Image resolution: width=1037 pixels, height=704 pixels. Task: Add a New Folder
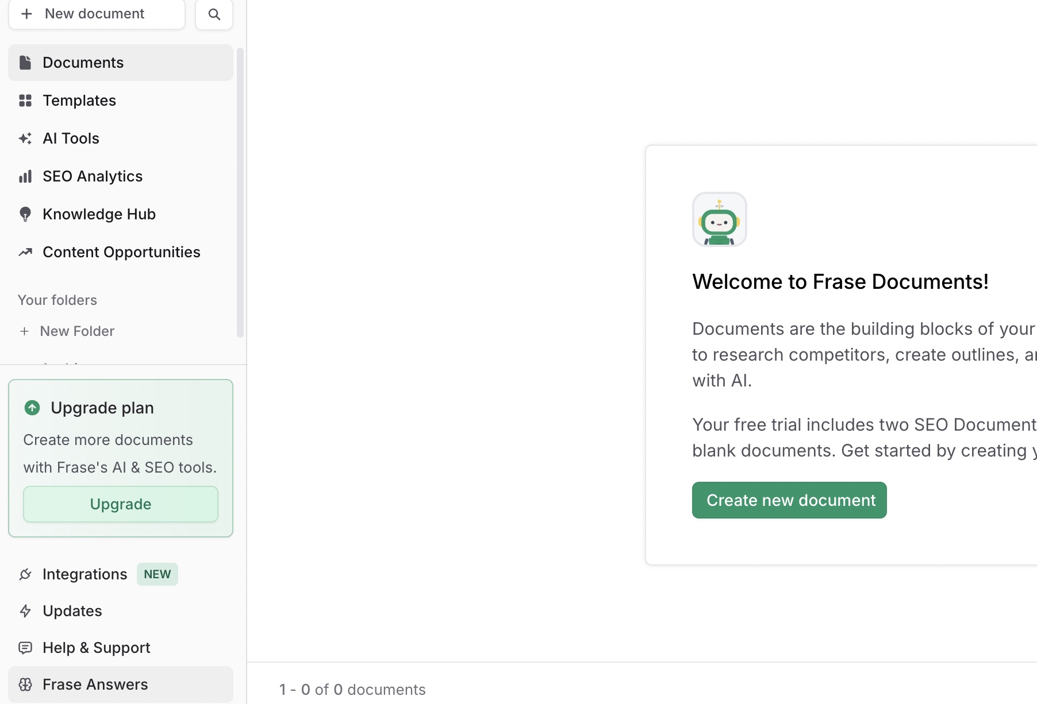(67, 331)
